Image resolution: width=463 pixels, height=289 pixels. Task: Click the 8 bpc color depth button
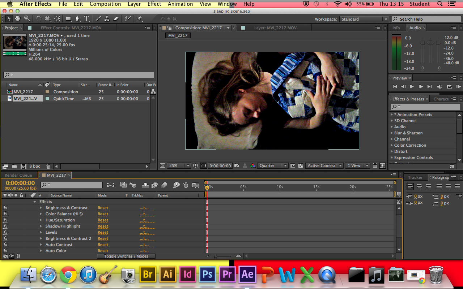coord(35,167)
